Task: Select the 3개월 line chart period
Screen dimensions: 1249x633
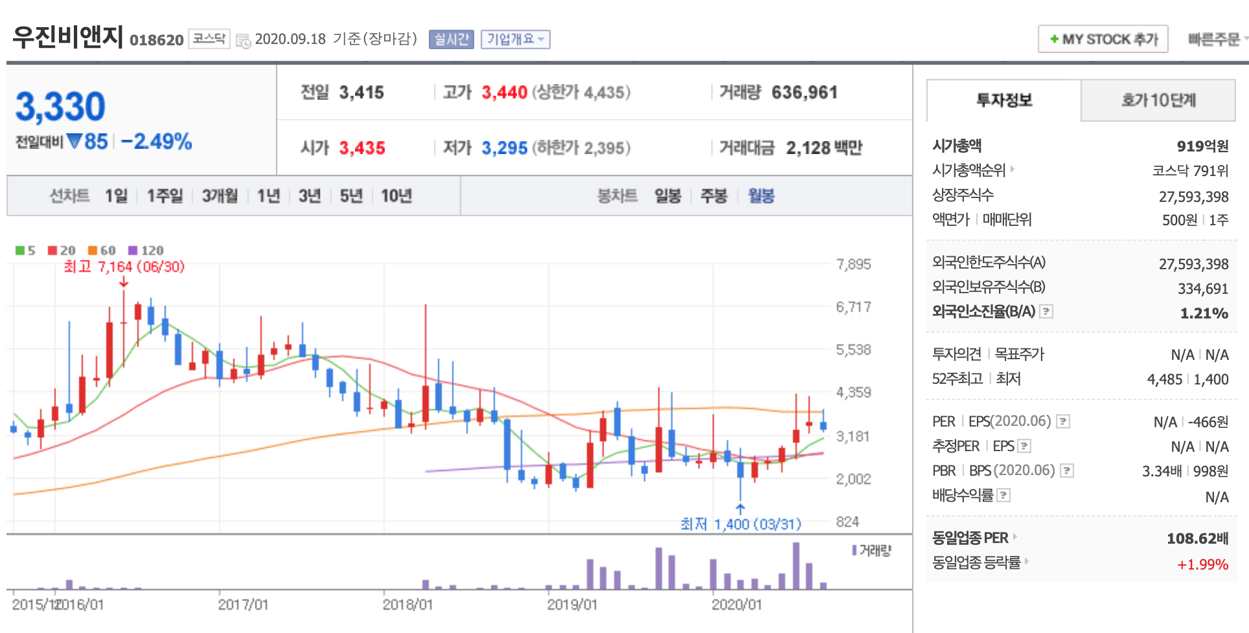Action: point(220,196)
